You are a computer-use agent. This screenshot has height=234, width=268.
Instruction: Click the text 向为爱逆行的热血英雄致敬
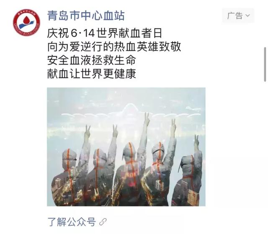point(114,47)
